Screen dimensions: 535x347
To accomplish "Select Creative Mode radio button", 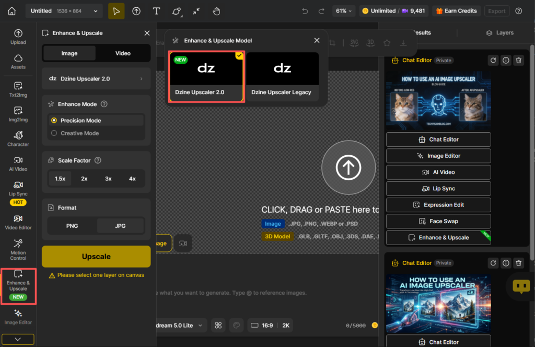I will pyautogui.click(x=54, y=133).
